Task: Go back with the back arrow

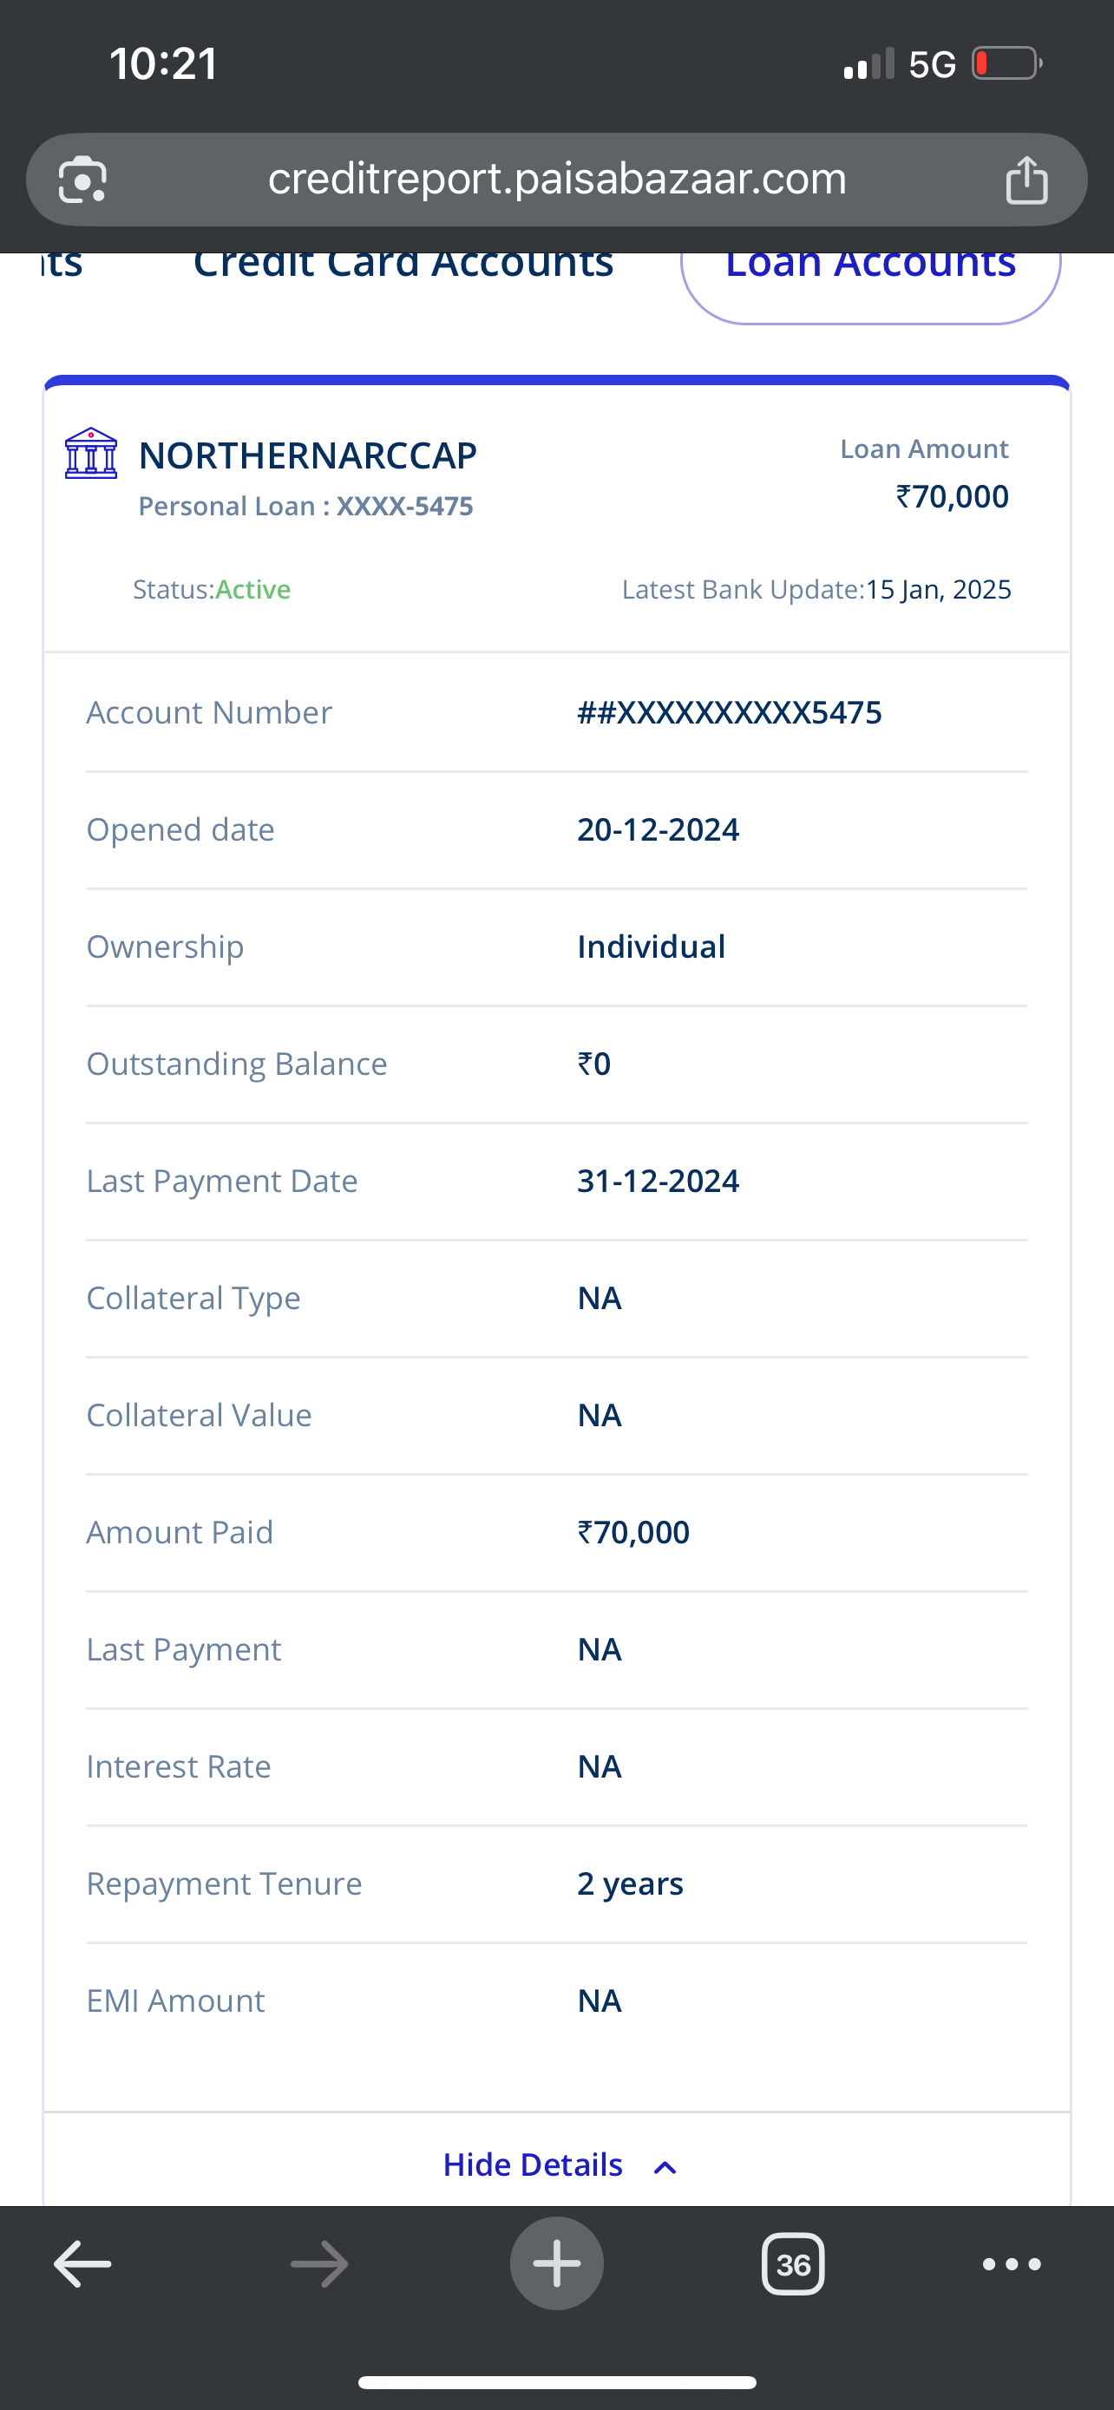Action: [82, 2264]
